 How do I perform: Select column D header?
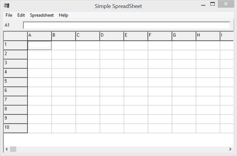(x=112, y=36)
